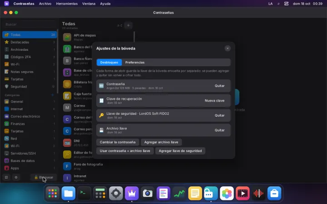Select the Internet category
This screenshot has height=204, width=327.
coord(30,109)
